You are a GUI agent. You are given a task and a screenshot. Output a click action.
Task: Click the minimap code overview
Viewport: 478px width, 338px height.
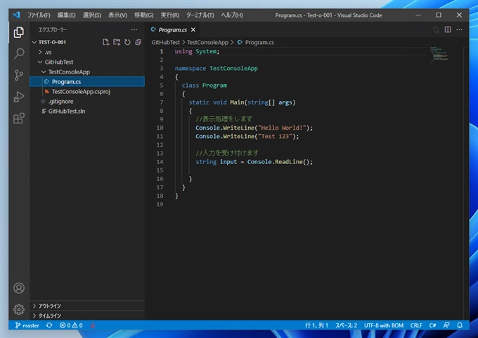(x=439, y=55)
